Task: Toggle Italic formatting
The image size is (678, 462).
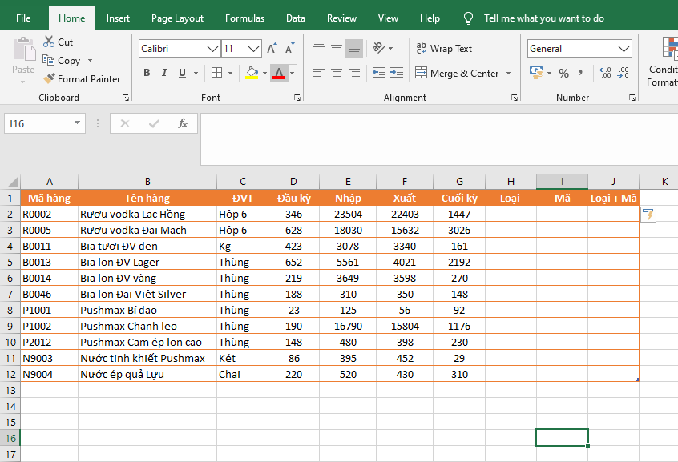Action: pyautogui.click(x=164, y=73)
